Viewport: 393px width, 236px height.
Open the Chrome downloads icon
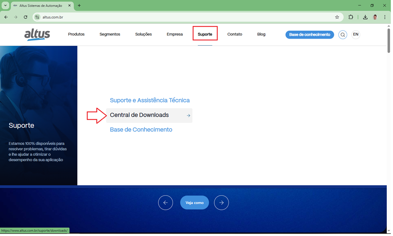(365, 17)
